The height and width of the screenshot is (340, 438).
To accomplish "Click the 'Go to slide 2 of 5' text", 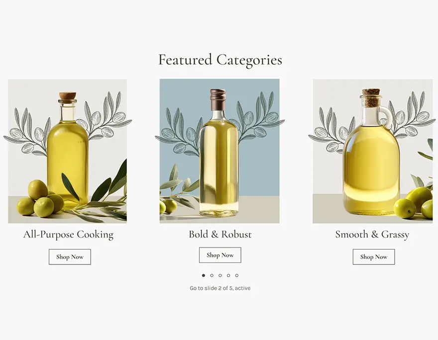I will (x=220, y=288).
